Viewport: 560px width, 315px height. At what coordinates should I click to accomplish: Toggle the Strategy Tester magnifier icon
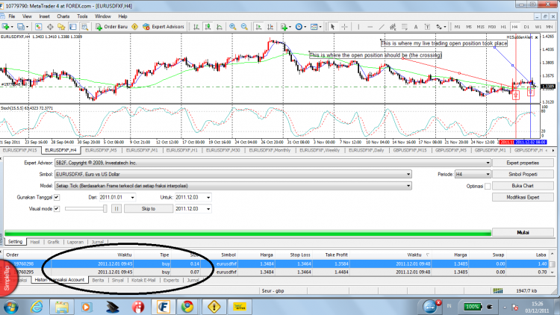point(84,27)
